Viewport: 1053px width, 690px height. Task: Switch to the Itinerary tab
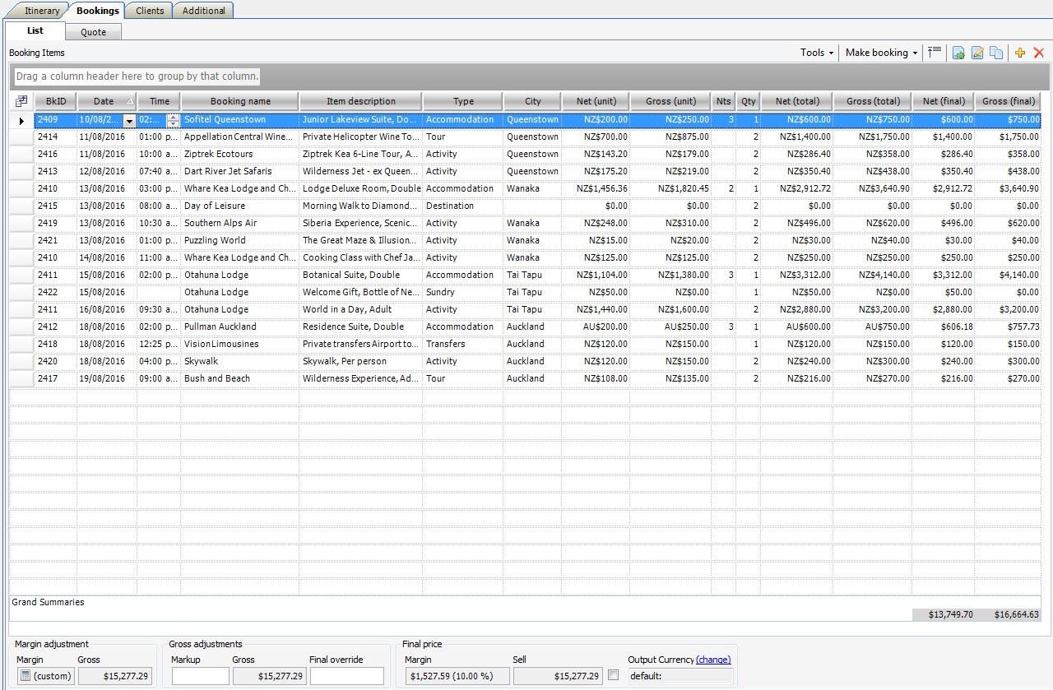[x=41, y=11]
